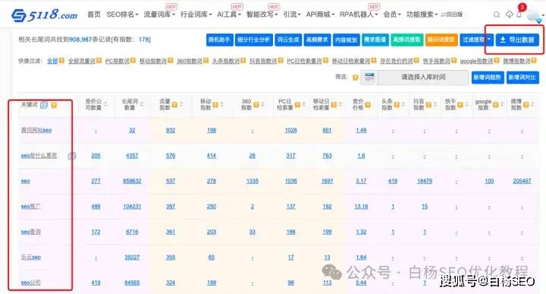
Task: Click help icon in 流量指数 column header
Action: (x=175, y=105)
